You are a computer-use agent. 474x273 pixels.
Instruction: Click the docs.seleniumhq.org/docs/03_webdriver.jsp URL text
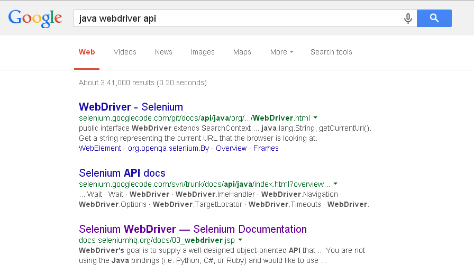coord(157,240)
